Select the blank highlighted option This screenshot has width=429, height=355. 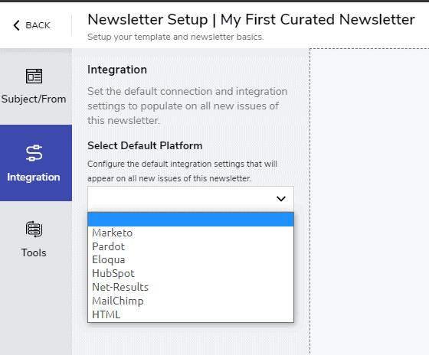(x=191, y=220)
